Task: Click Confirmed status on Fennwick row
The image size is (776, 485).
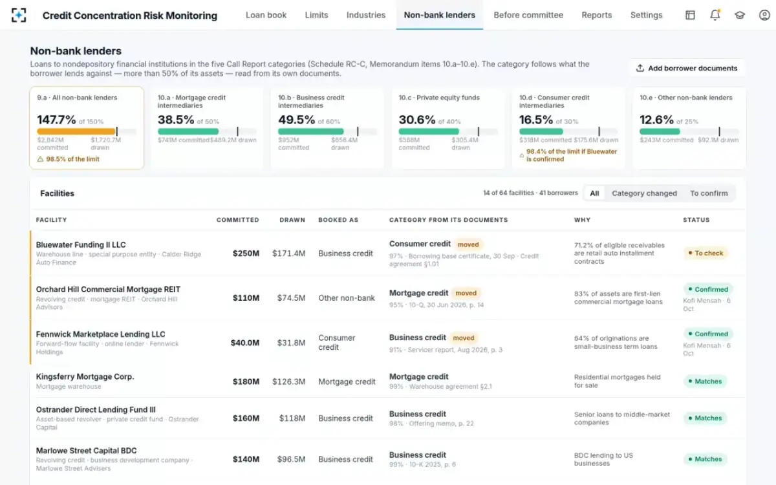Action: (707, 334)
